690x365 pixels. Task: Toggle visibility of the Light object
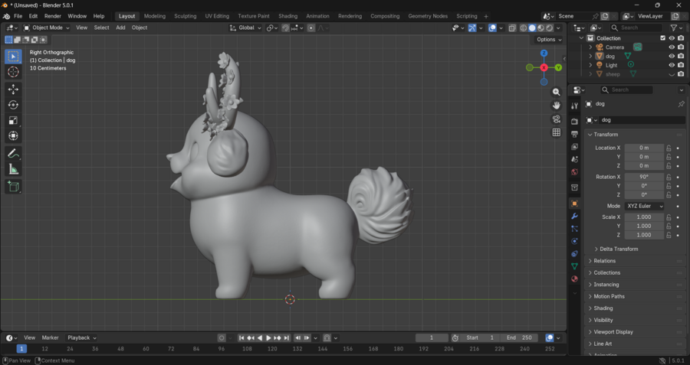672,65
